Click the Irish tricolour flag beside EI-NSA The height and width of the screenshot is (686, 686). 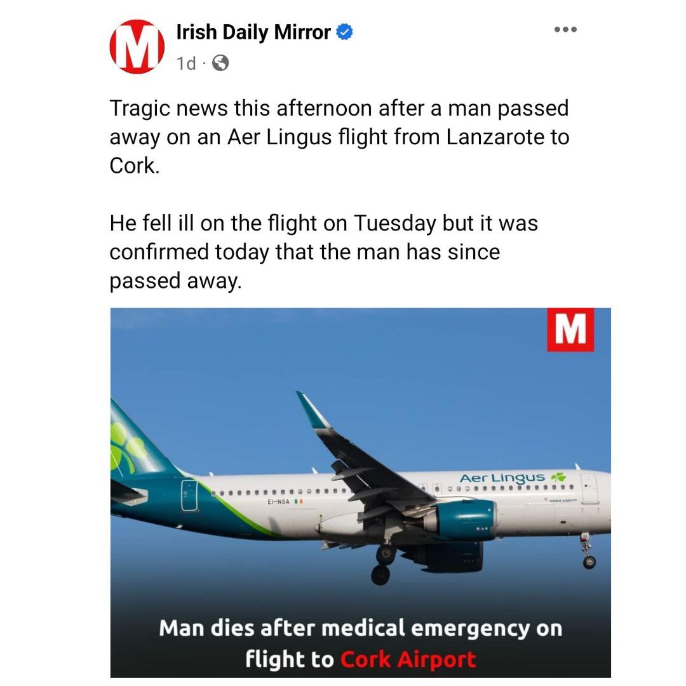click(x=299, y=501)
